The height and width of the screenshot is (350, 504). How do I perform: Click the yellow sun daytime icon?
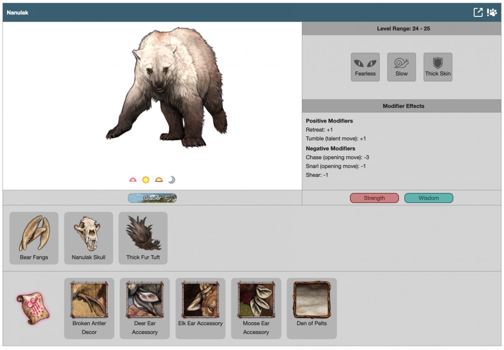tap(146, 180)
